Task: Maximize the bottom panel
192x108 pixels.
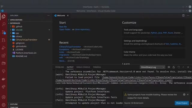Action: 183,67
